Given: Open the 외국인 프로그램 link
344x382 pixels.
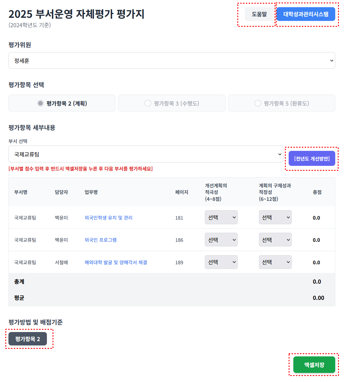Looking at the screenshot, I should pyautogui.click(x=101, y=240).
